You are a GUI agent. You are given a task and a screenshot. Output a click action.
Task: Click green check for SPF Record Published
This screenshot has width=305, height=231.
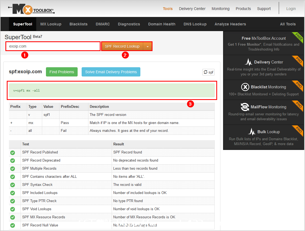13,152
